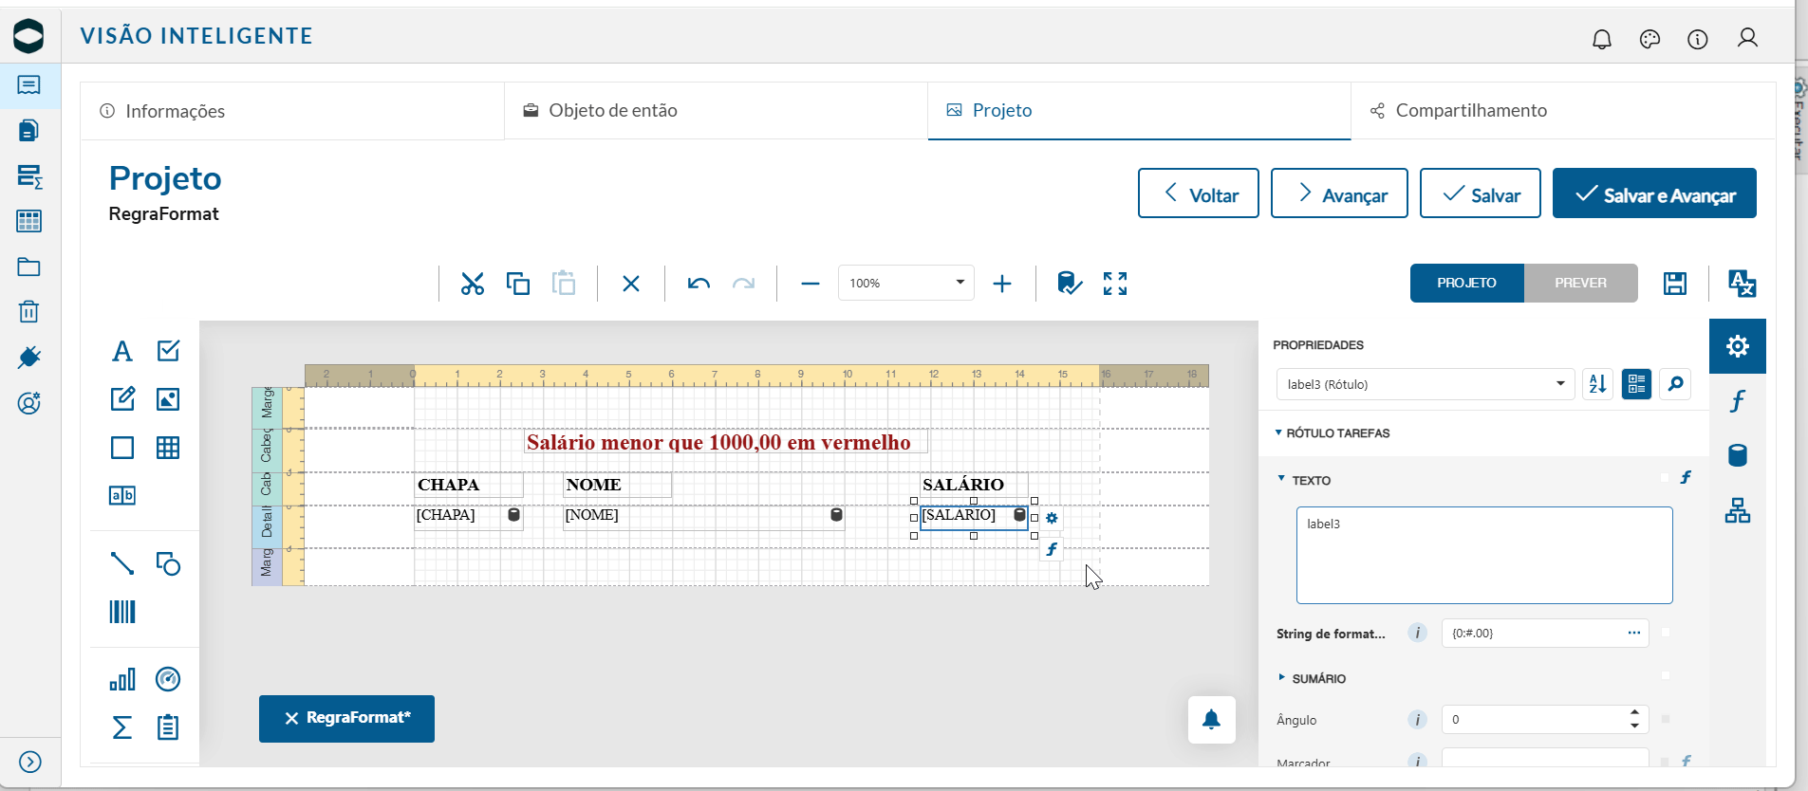Switch to PREVER preview mode
1808x791 pixels.
coord(1581,283)
